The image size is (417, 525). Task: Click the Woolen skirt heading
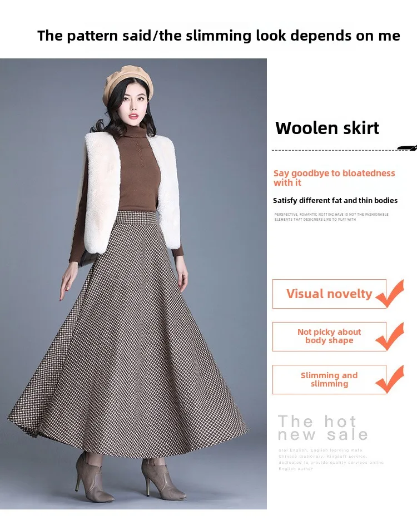(327, 128)
